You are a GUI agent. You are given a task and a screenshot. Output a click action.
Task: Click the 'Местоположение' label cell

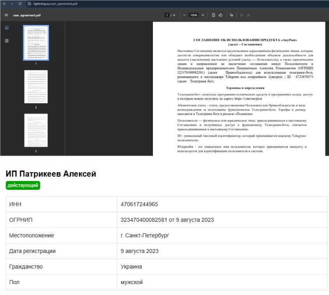tap(61, 235)
